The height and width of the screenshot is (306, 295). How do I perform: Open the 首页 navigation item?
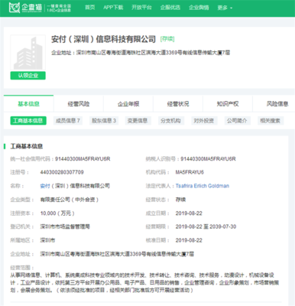[90, 8]
